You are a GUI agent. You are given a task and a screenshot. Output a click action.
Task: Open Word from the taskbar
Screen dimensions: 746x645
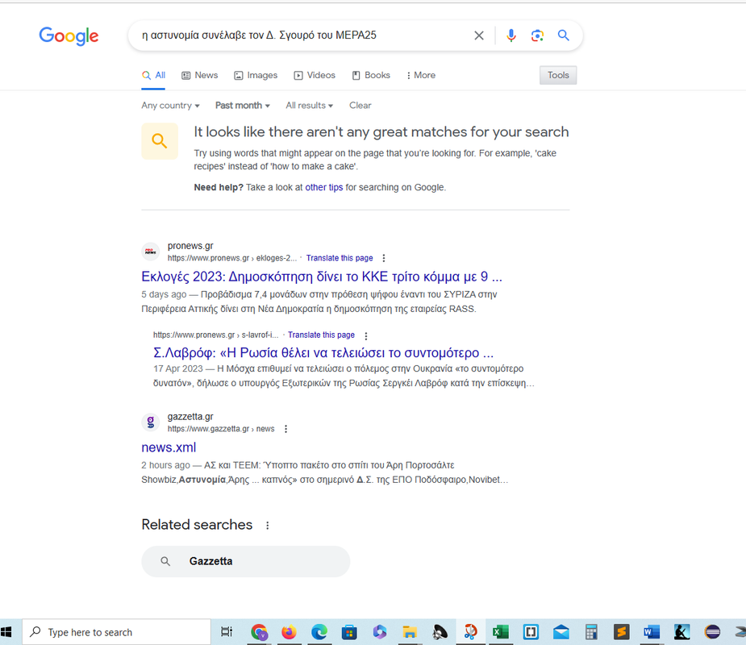pyautogui.click(x=652, y=632)
